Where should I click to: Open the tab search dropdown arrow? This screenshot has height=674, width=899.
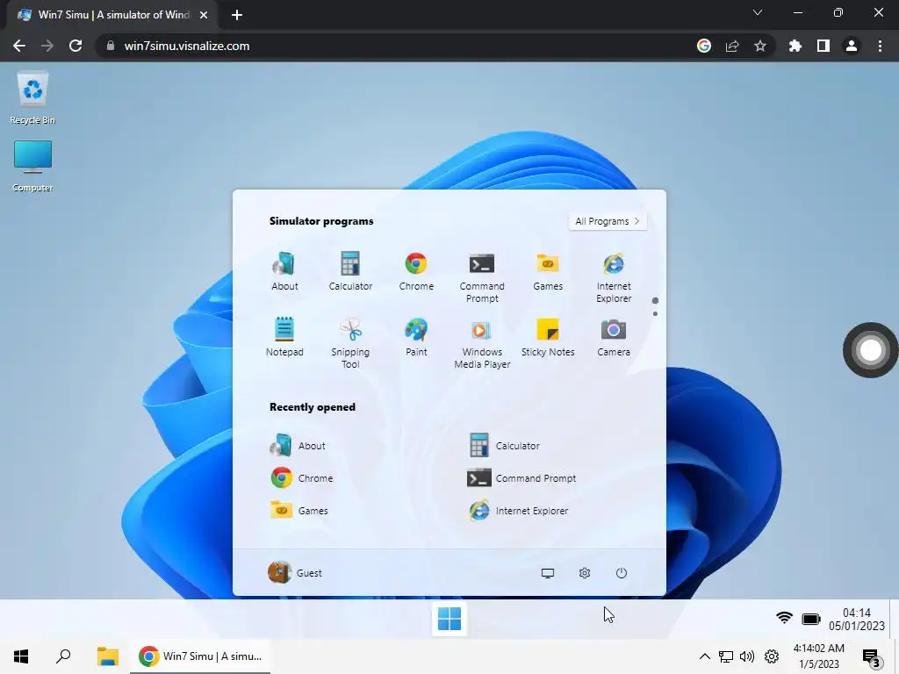pos(758,12)
